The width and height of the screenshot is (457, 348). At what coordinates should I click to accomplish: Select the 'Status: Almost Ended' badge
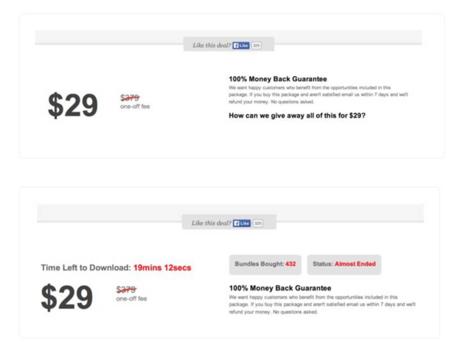click(x=344, y=264)
